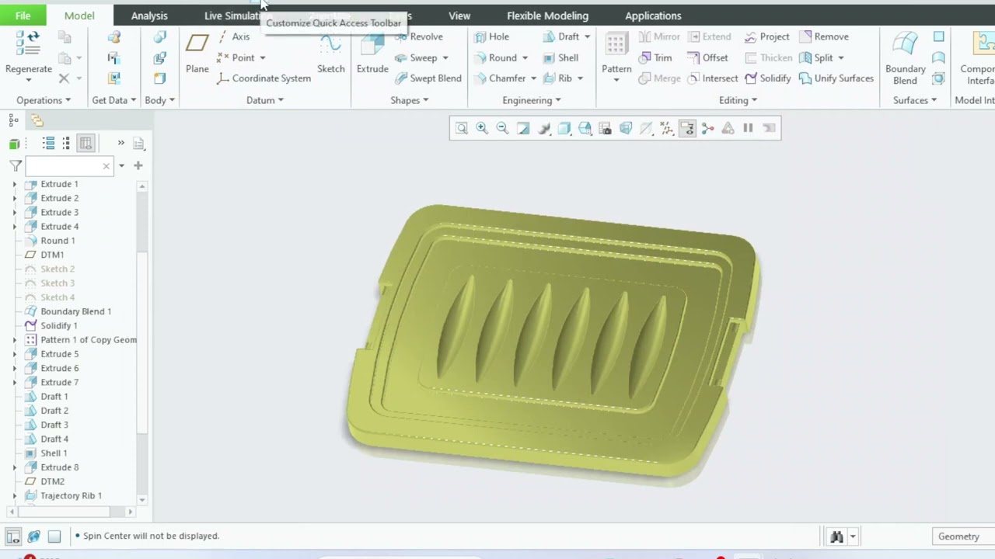Toggle model tree columns display
995x559 pixels.
click(x=86, y=143)
